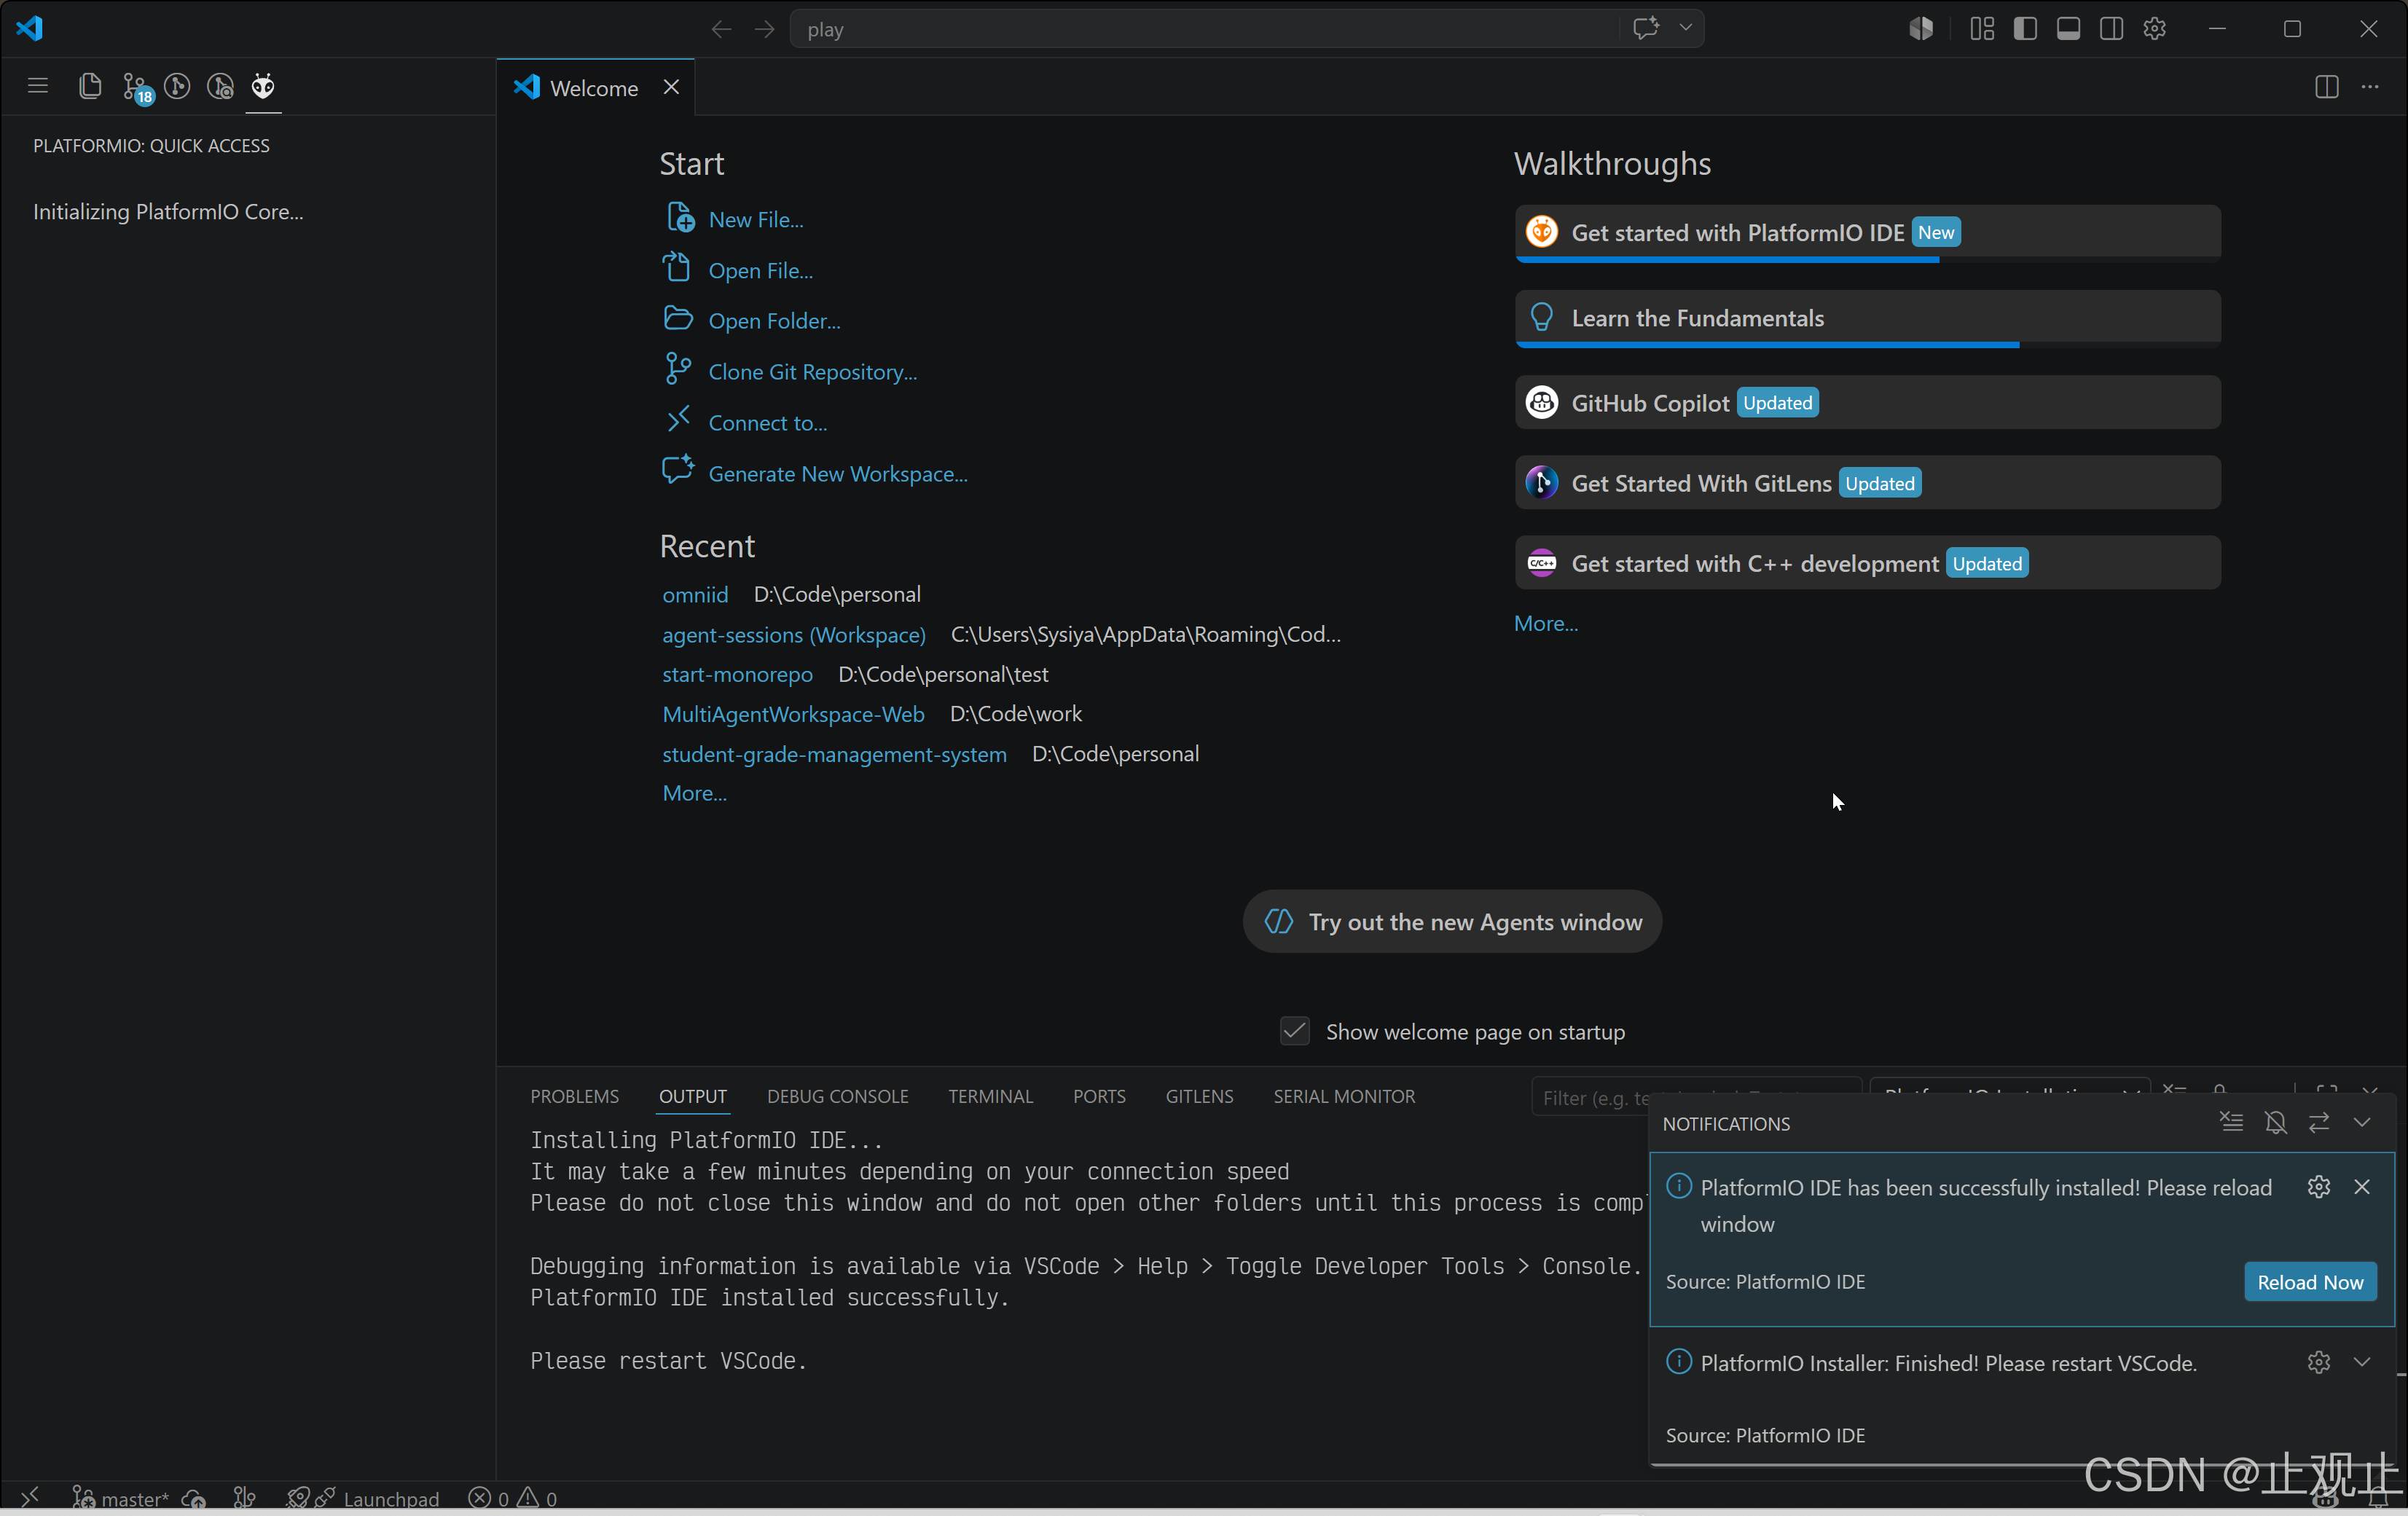Click the Reload Now button
Screen dimensions: 2408x1516
click(2310, 1281)
